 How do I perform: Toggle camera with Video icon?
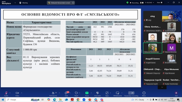pos(17,94)
